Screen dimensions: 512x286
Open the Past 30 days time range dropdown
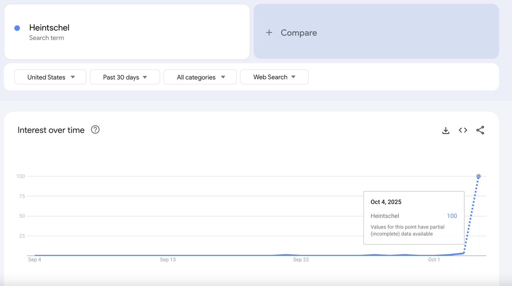[125, 77]
